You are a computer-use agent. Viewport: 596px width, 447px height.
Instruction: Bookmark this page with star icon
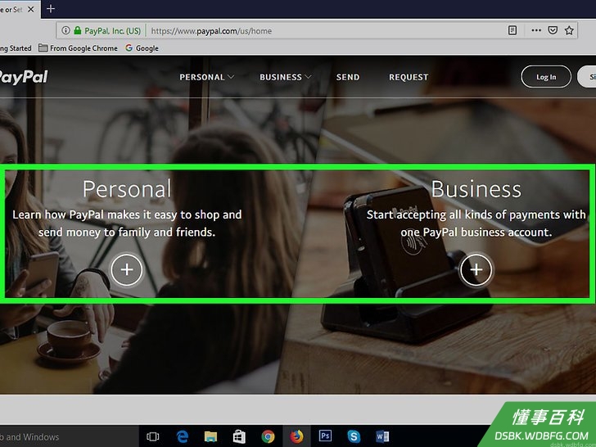tap(569, 30)
